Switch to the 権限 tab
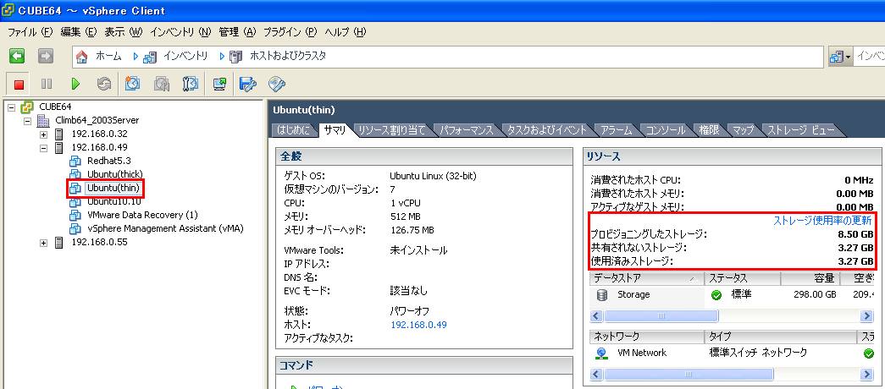 click(709, 130)
